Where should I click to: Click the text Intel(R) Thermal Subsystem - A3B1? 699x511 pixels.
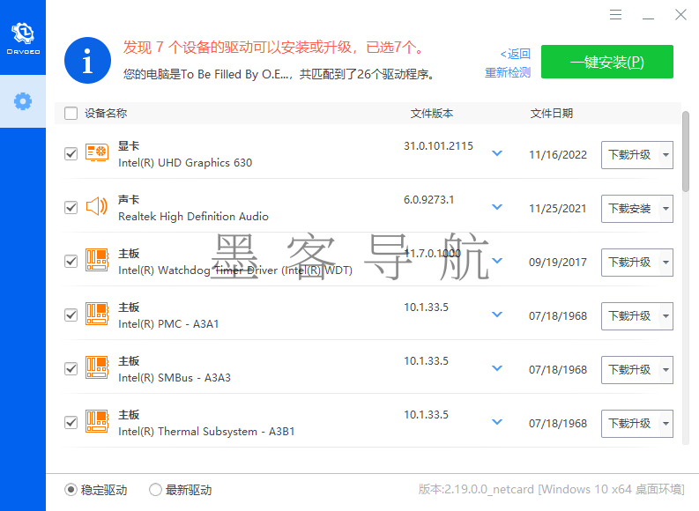point(206,431)
